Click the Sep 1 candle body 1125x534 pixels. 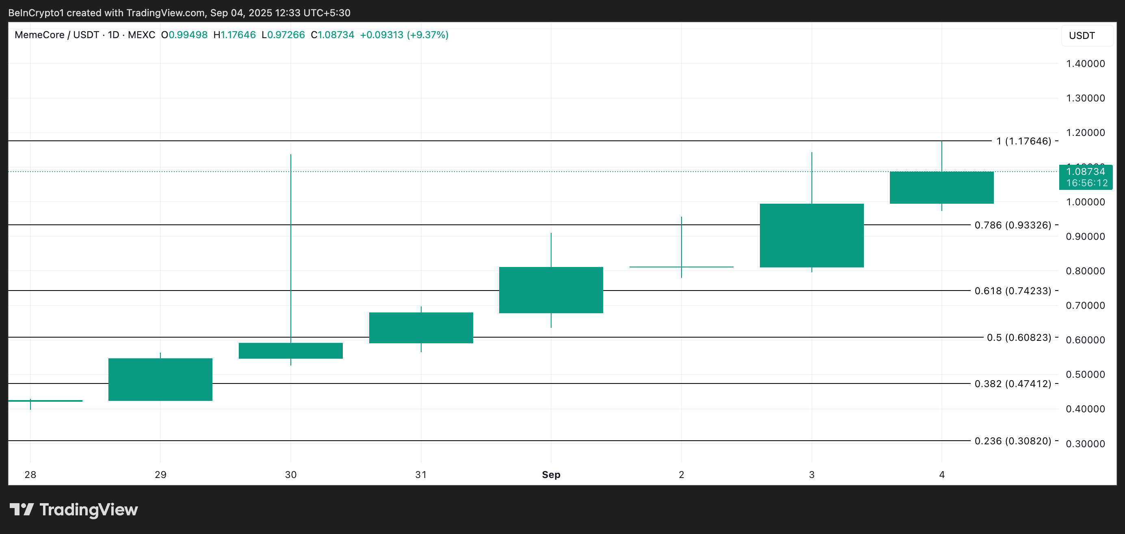[x=551, y=290]
